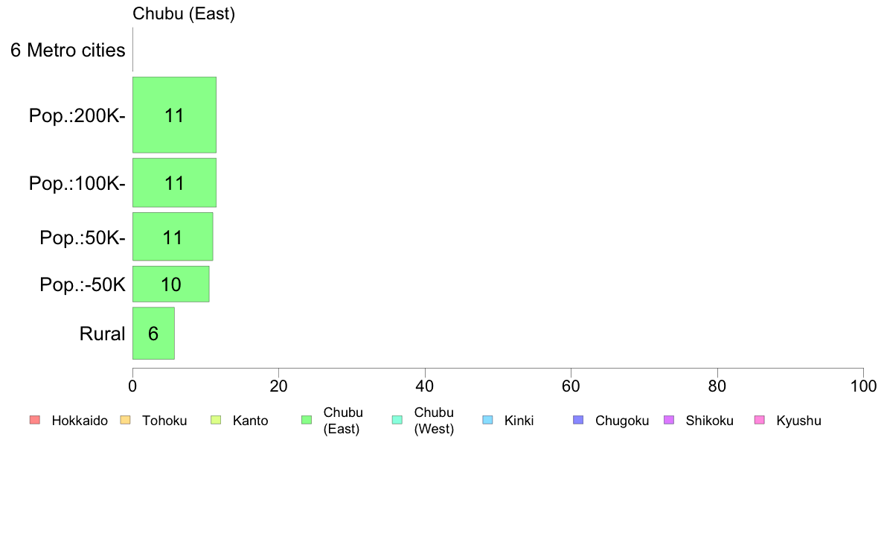Click the Kyushu pink legend swatch
The width and height of the screenshot is (884, 548).
click(760, 420)
